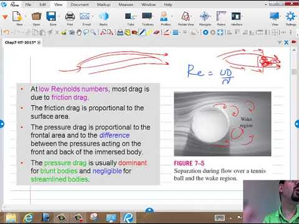This screenshot has height=224, width=299.
Task: Open the File menu
Action: pyautogui.click(x=28, y=4)
